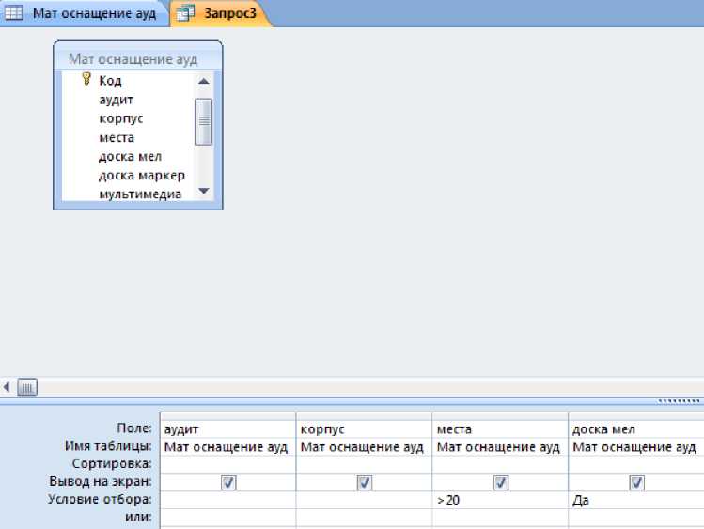The image size is (704, 529).
Task: Click the Мат оснащение ауд field list title bar
Action: [138, 59]
